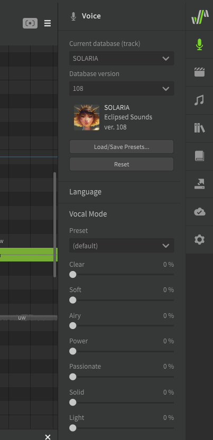Click the Load/Save Presets button
This screenshot has width=213, height=440.
[122, 147]
